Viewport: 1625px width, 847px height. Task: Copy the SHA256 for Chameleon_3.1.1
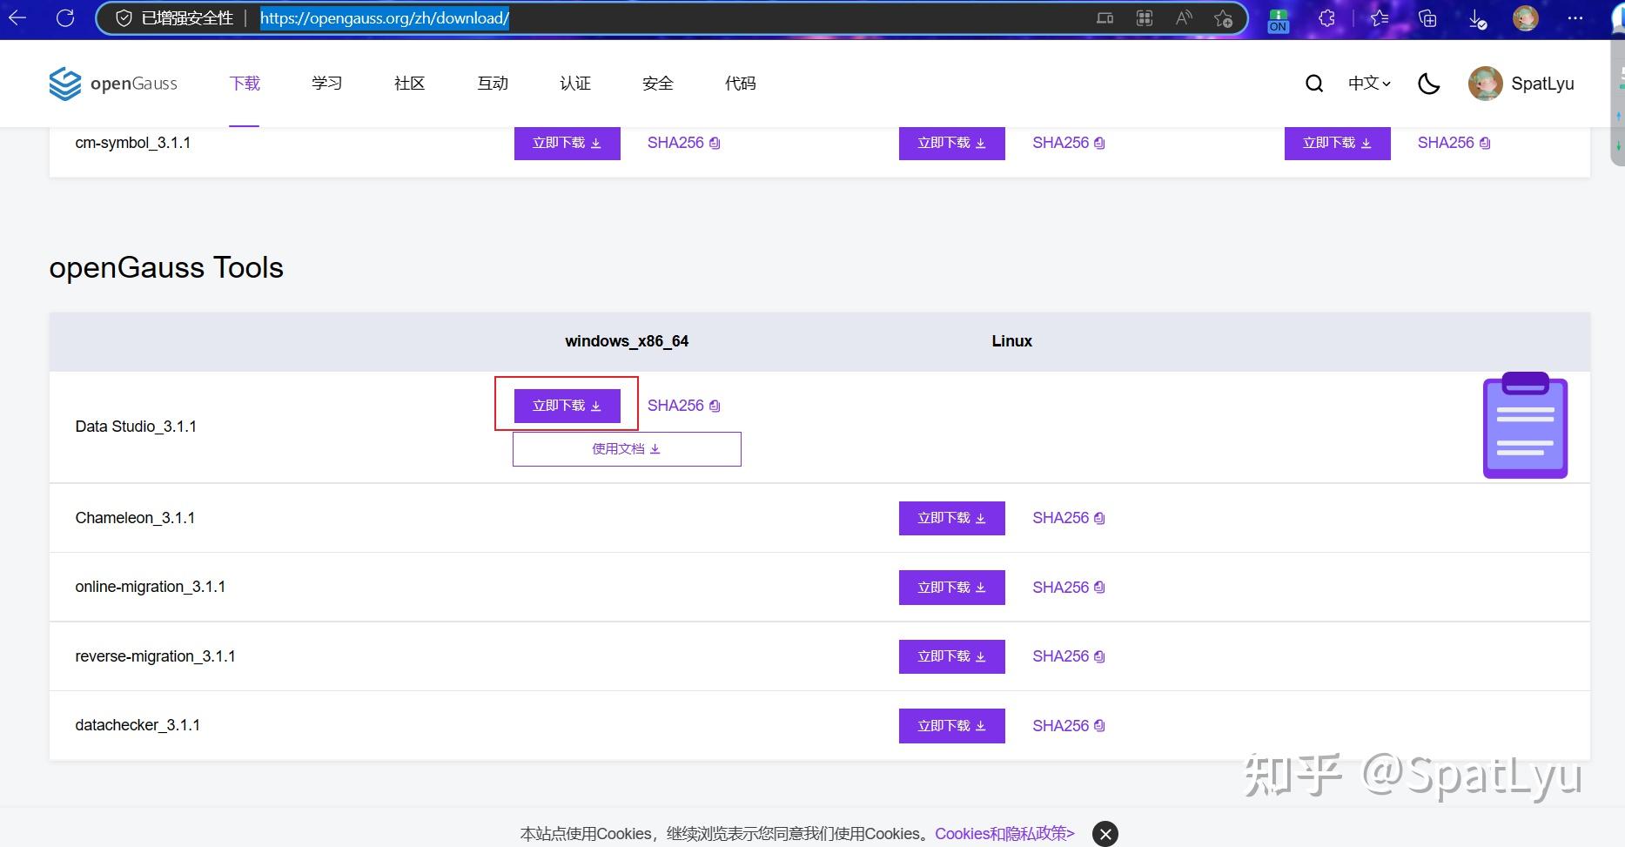pyautogui.click(x=1098, y=517)
